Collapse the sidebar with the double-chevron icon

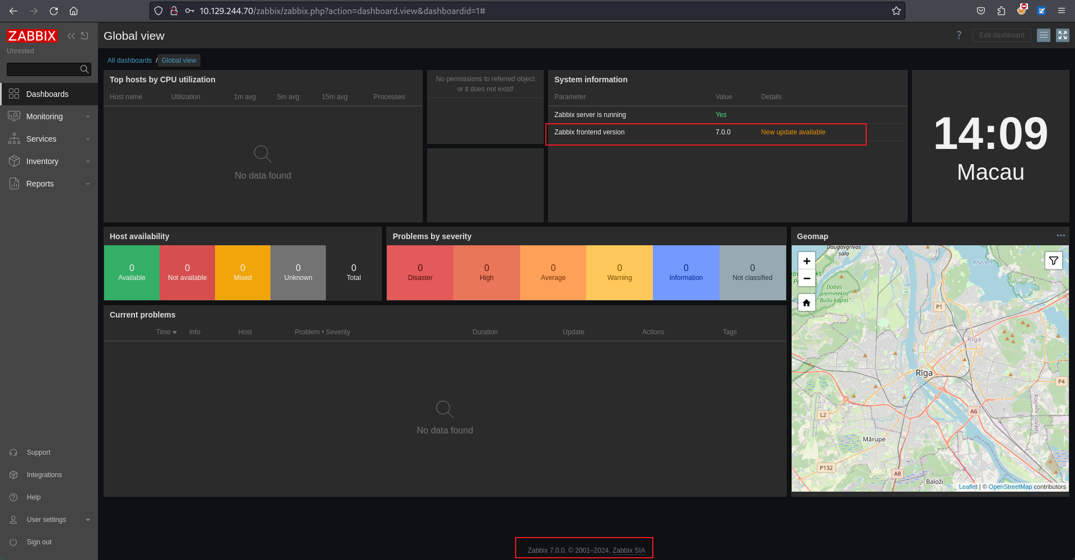71,36
